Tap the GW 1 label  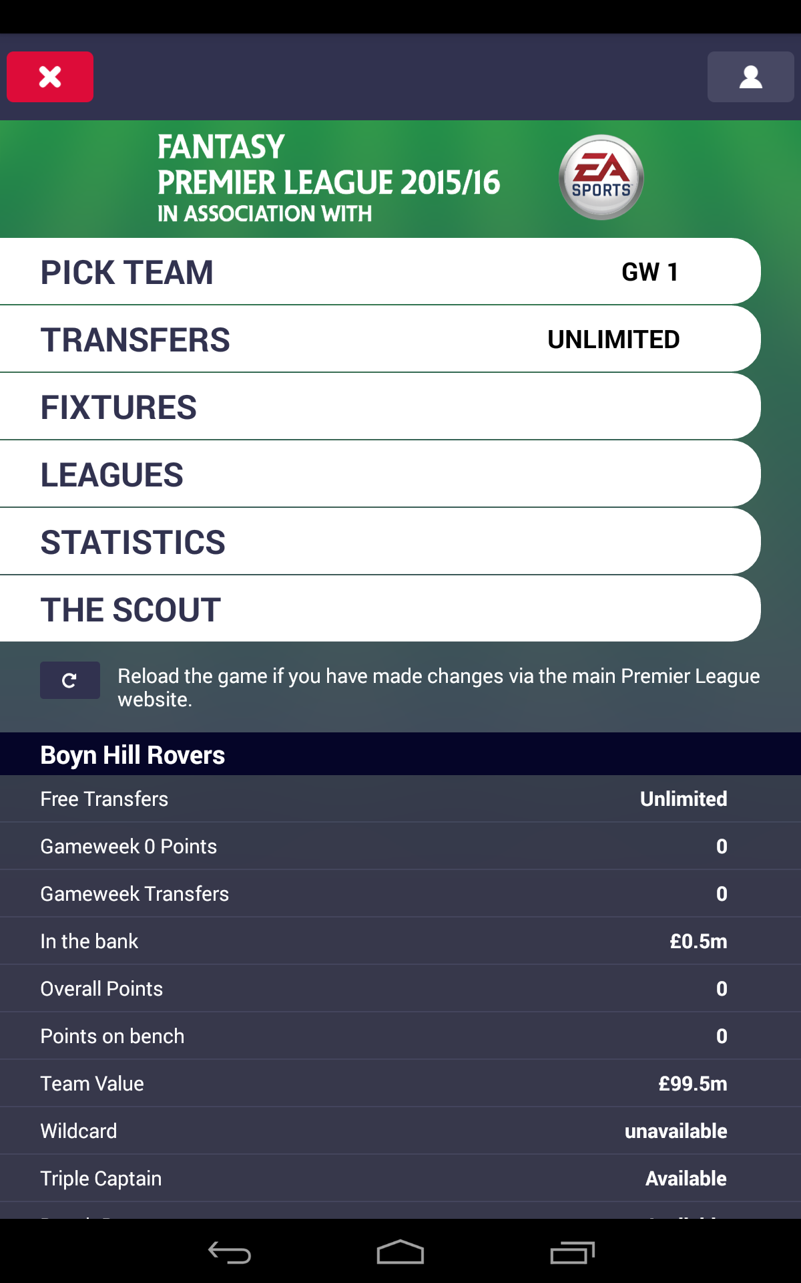click(x=649, y=271)
